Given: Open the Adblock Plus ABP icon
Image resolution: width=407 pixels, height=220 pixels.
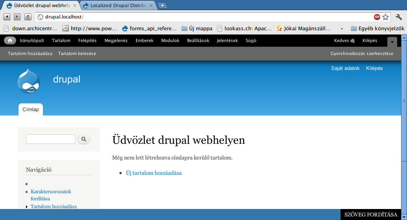Looking at the screenshot, I should click(x=377, y=17).
